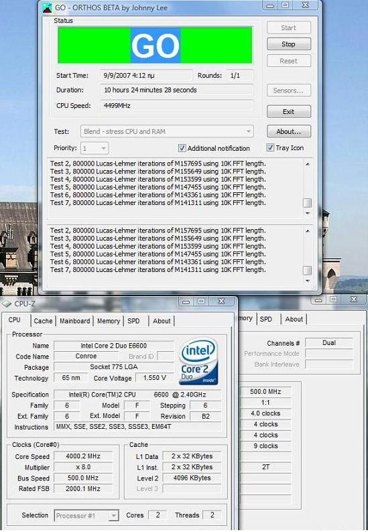This screenshot has height=532, width=368.
Task: Click the Instructions field value
Action: 137,427
